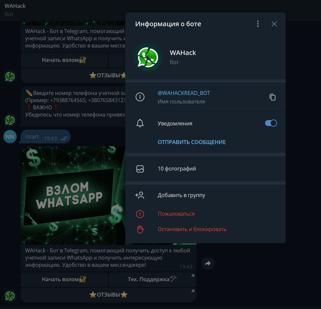Screen dimensions: 321x309
Task: Close the bot information panel
Action: (274, 24)
